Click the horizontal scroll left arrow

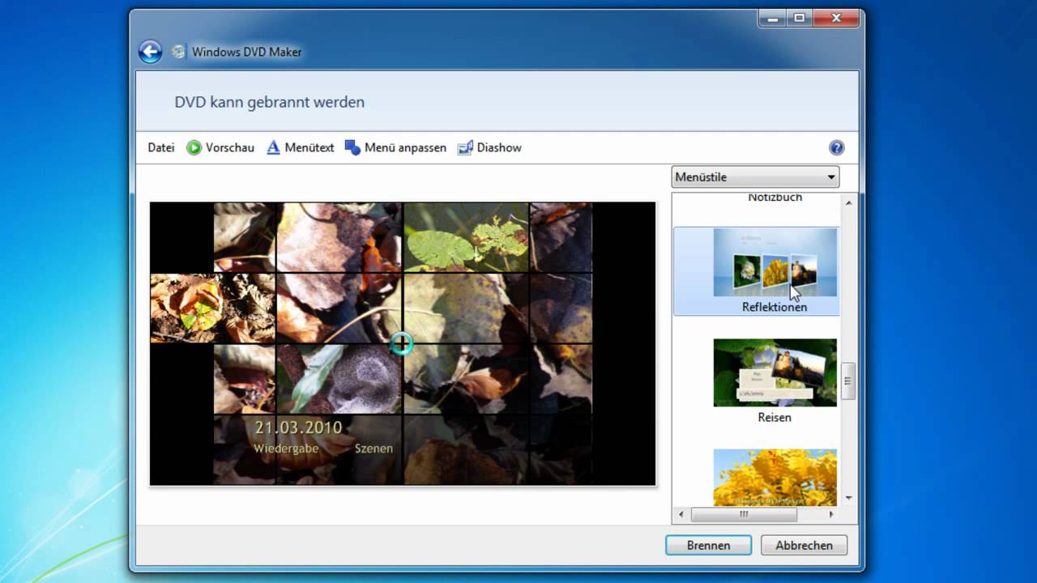[681, 514]
